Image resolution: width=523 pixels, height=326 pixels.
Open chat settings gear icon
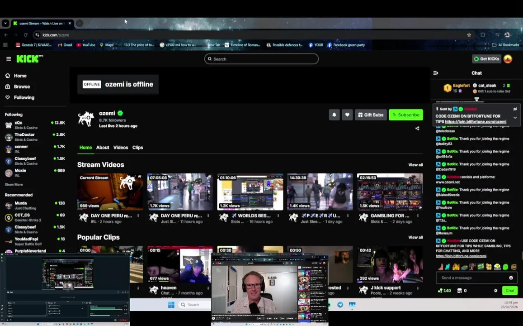495,291
